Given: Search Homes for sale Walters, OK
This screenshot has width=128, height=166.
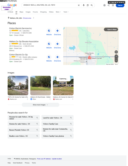Looking at the screenshot, I should click(x=24, y=124).
